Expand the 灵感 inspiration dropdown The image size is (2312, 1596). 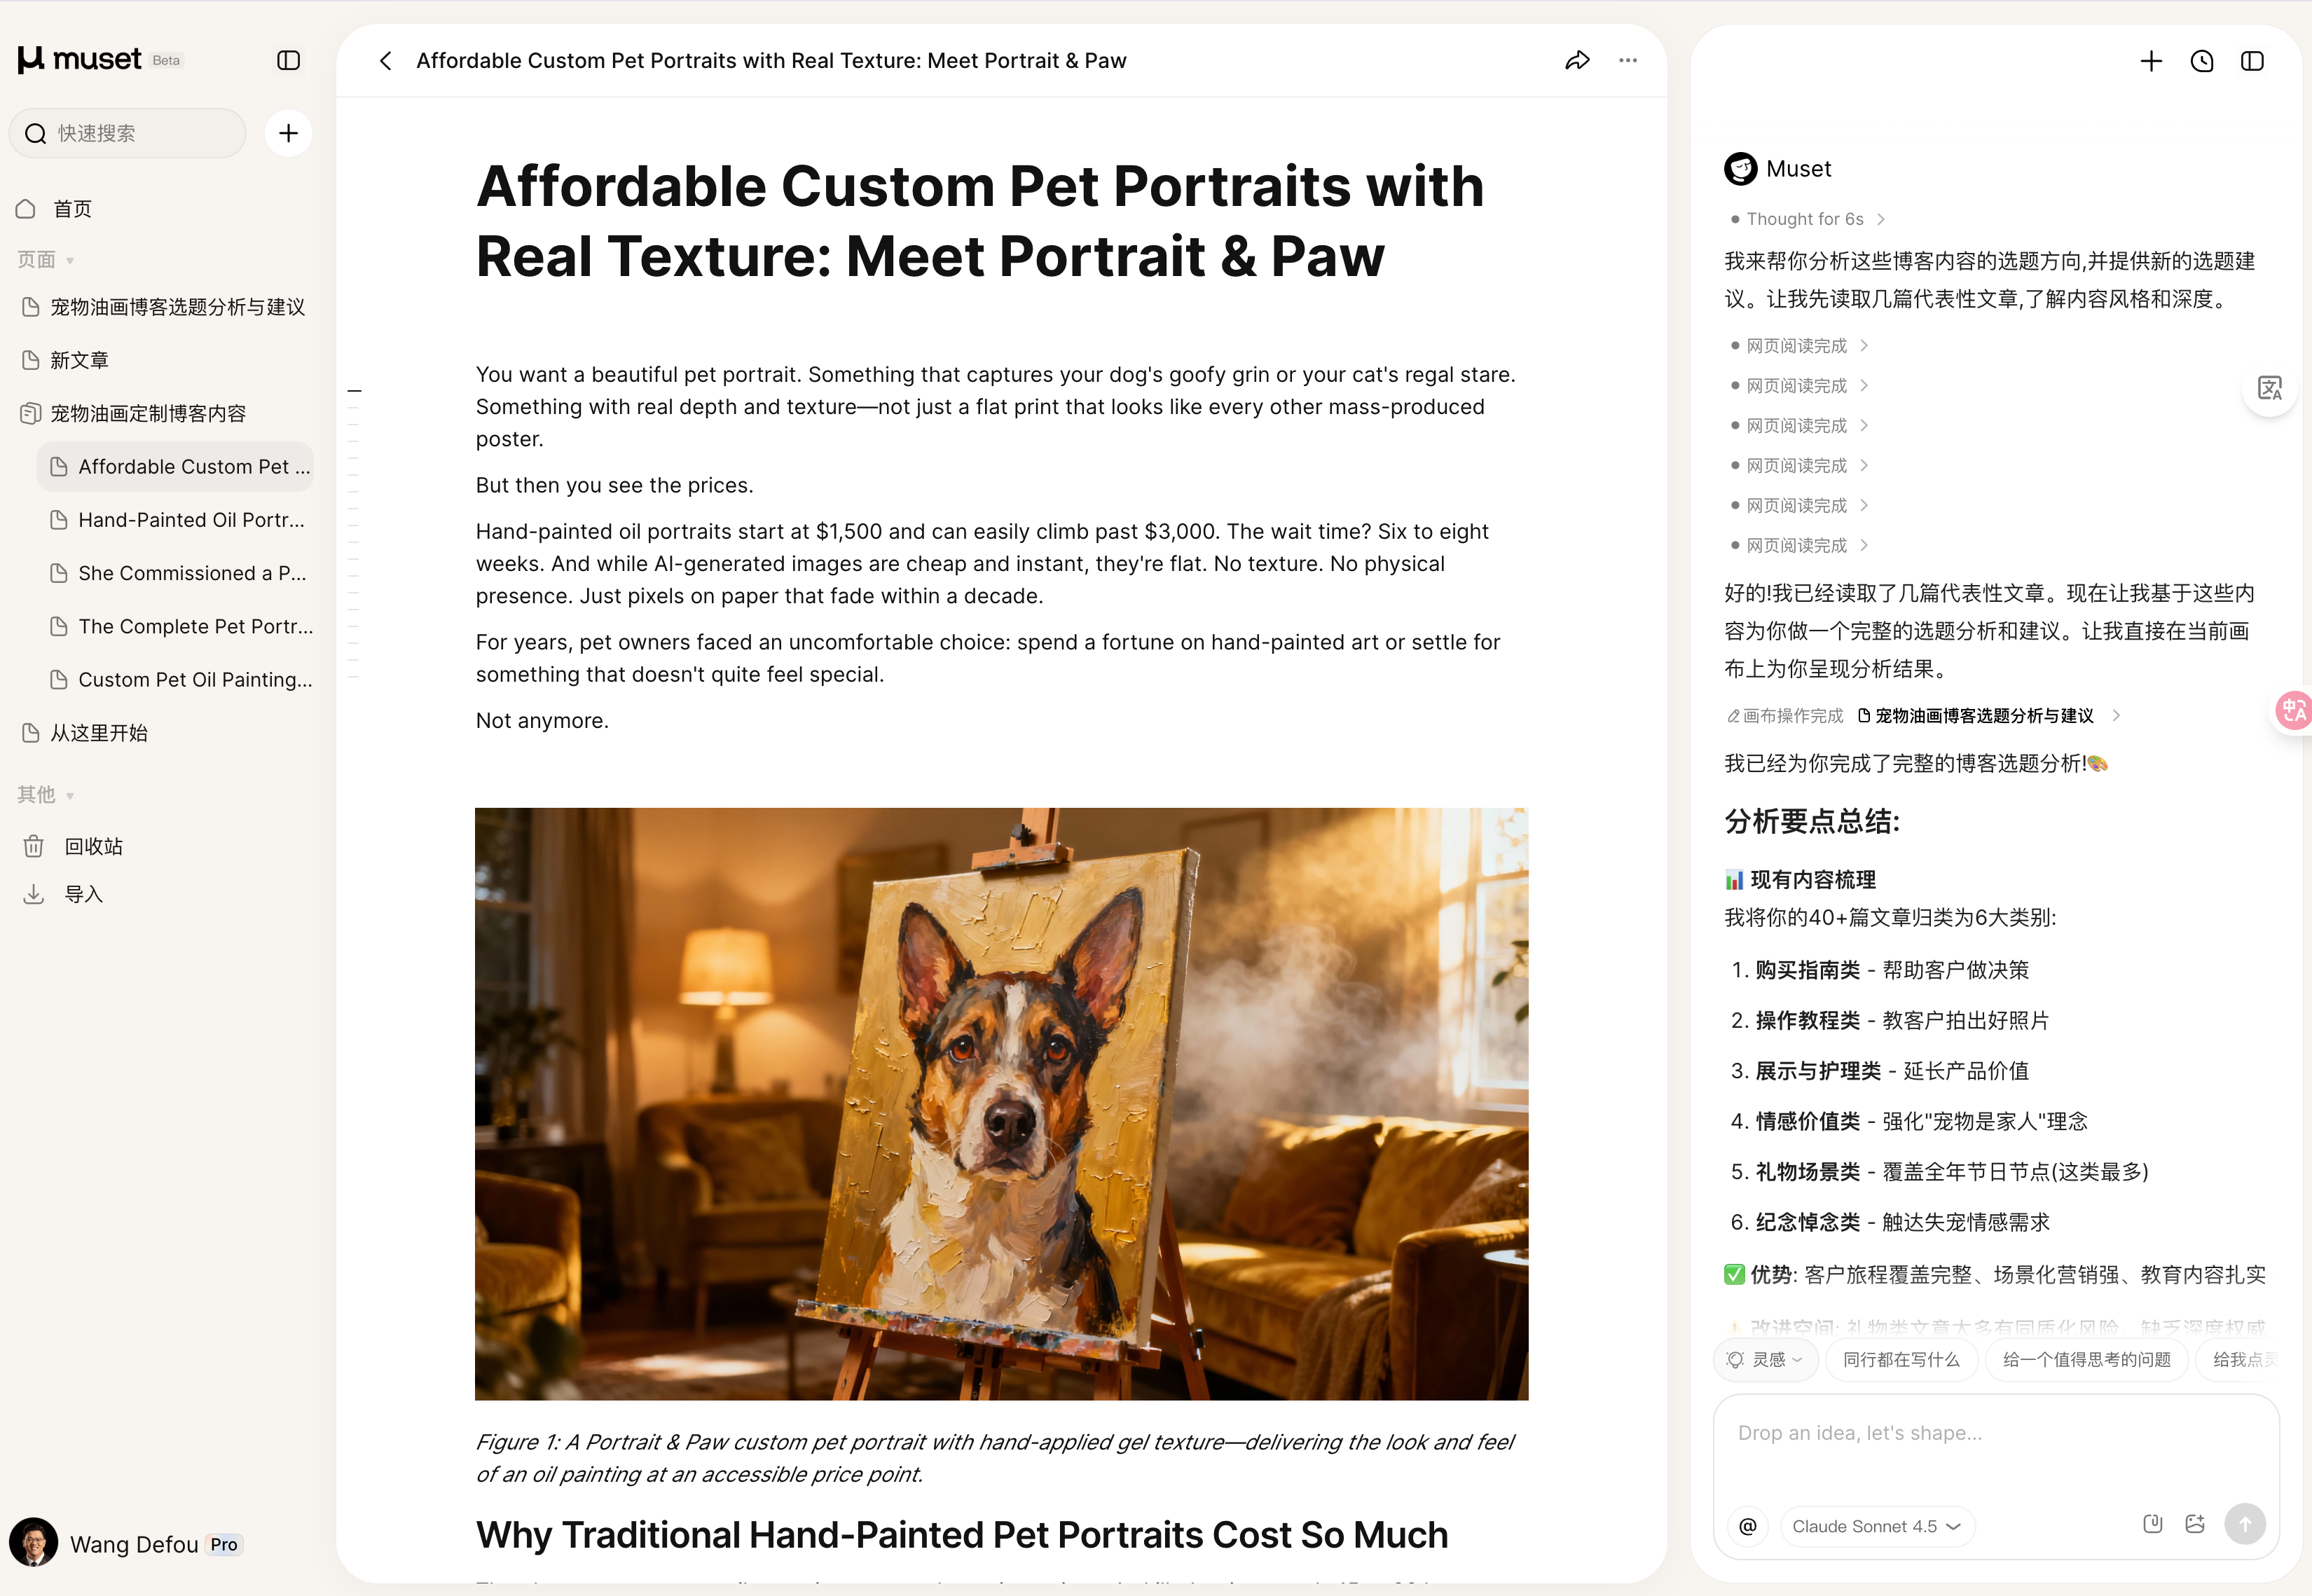tap(1765, 1359)
